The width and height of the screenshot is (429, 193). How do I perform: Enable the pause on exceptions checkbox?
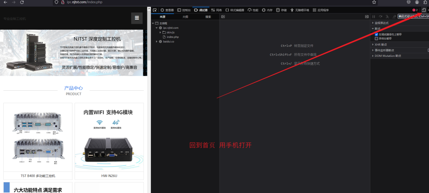pos(376,38)
